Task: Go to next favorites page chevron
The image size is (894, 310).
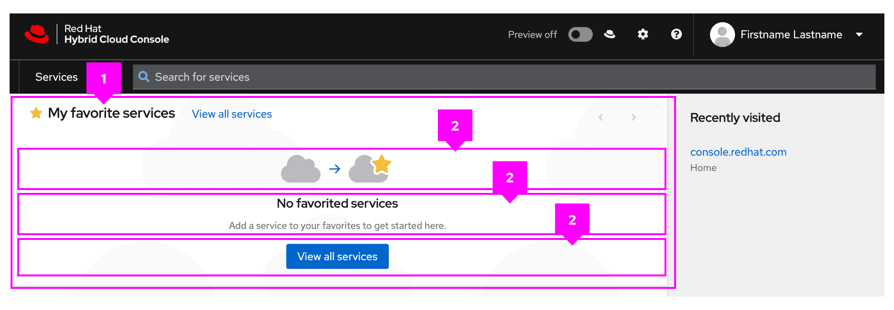Action: tap(634, 117)
